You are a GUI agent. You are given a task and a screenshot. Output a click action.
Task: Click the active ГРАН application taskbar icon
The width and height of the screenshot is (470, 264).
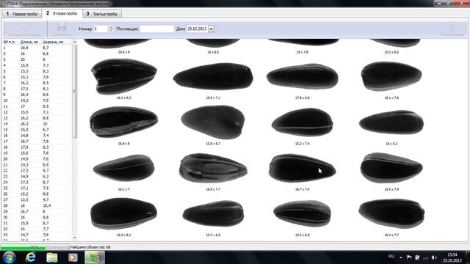[x=95, y=257]
